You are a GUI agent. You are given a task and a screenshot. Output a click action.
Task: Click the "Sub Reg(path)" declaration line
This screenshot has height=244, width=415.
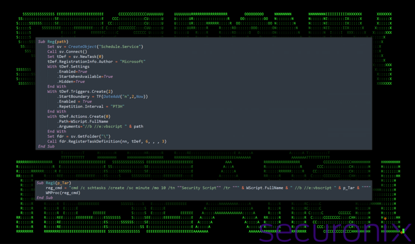point(53,42)
